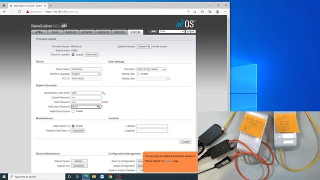
Task: Click the airOS logo
Action: click(x=185, y=23)
